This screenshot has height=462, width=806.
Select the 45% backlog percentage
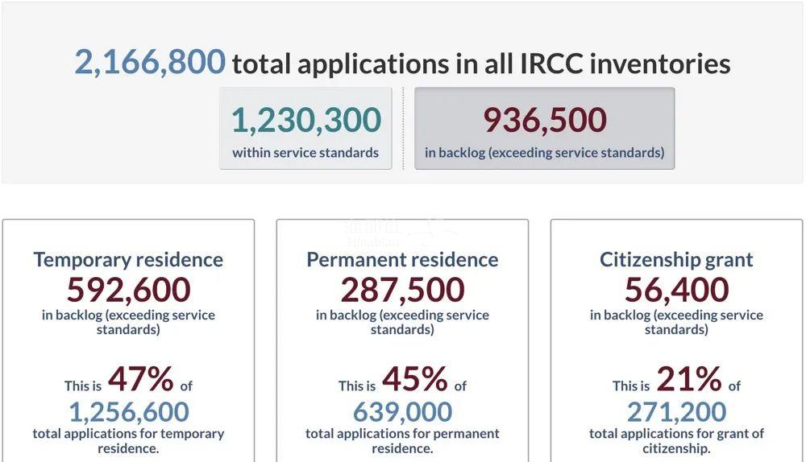(x=414, y=378)
